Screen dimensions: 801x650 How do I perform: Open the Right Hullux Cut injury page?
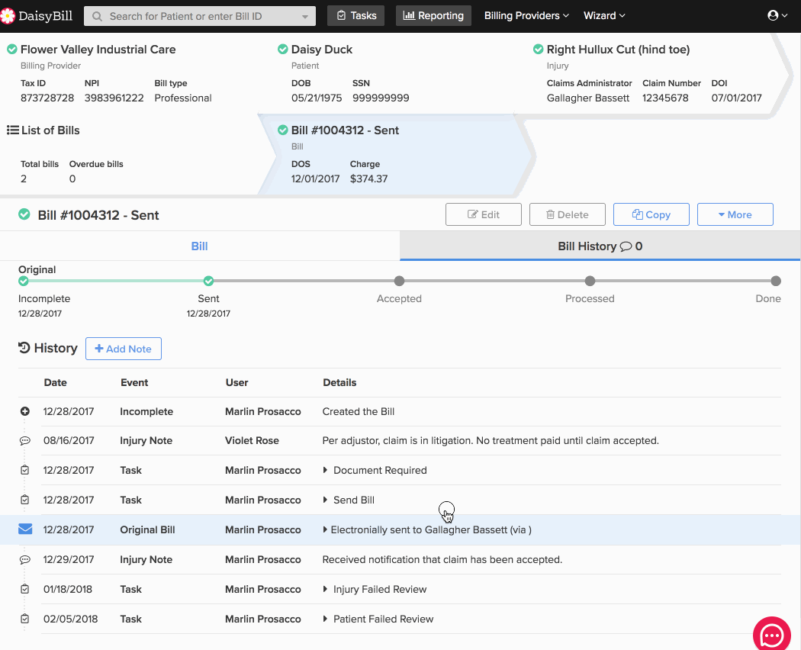618,50
